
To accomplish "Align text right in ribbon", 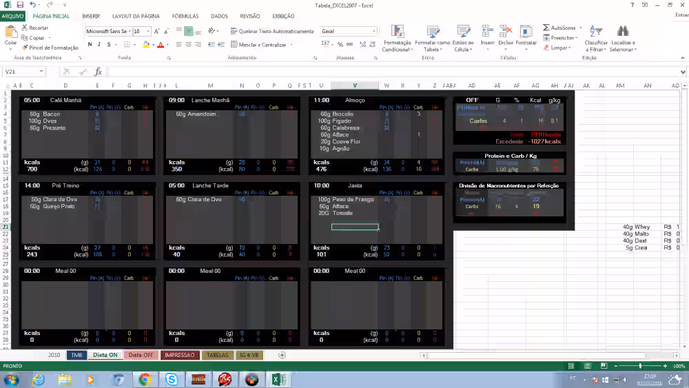I will (x=198, y=44).
